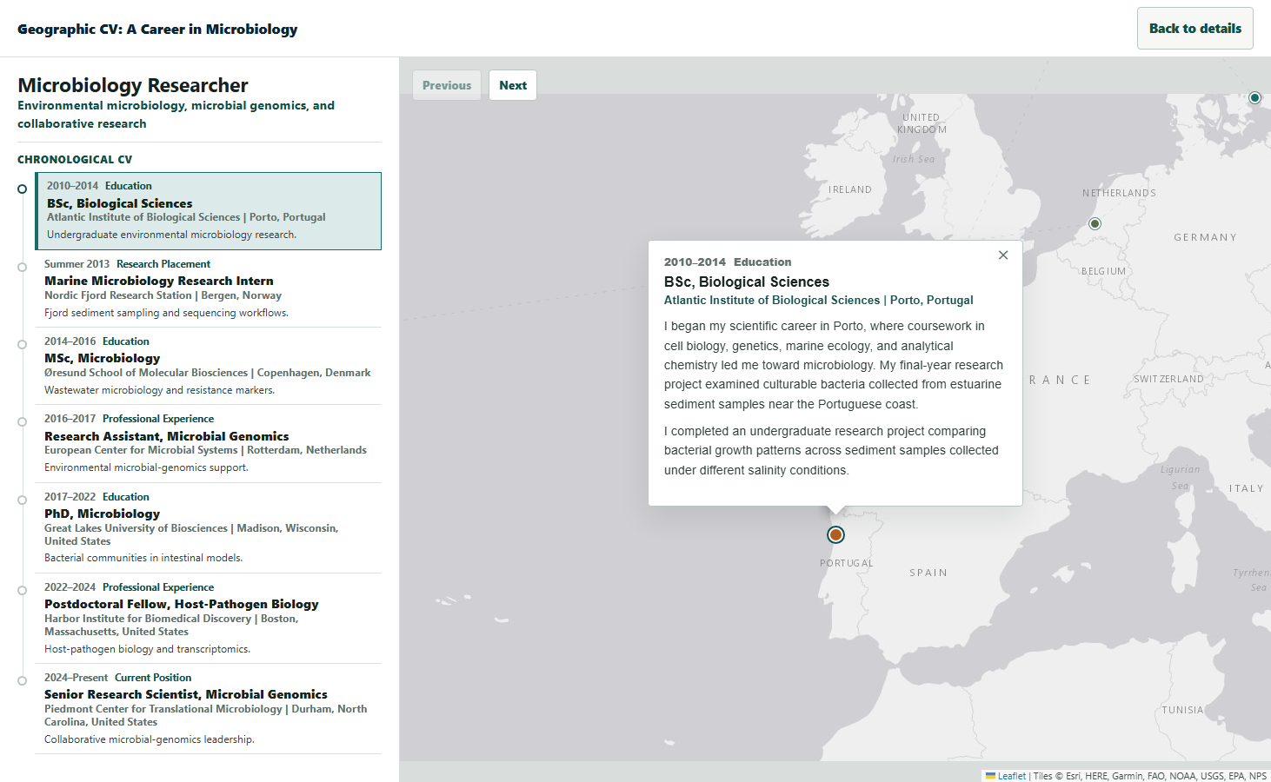Click the Copenhagen marker at the map's top right

pyautogui.click(x=1254, y=97)
